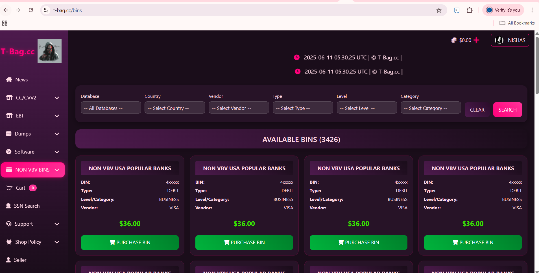
Task: Open the News sidebar item
Action: (x=21, y=80)
